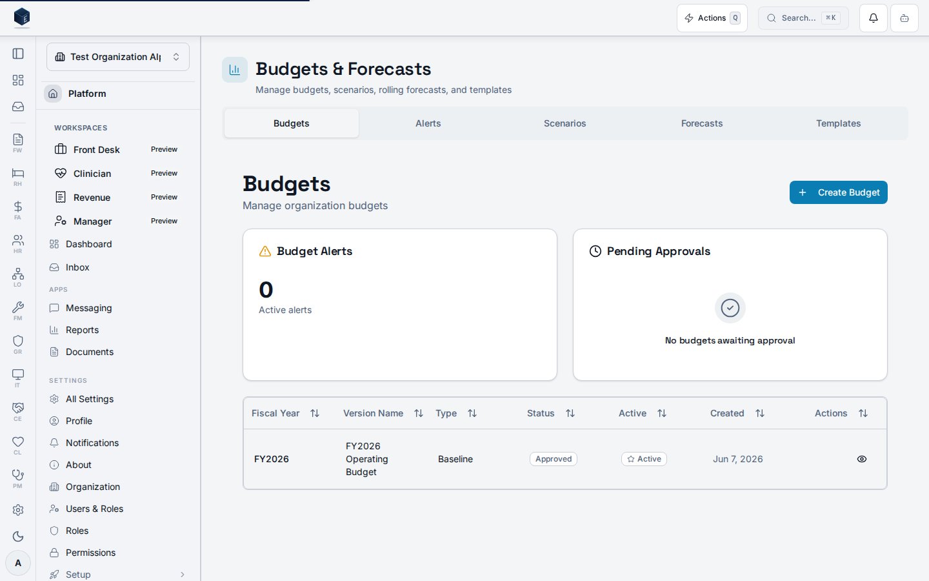
Task: Open the IT monitor module icon
Action: 18,378
